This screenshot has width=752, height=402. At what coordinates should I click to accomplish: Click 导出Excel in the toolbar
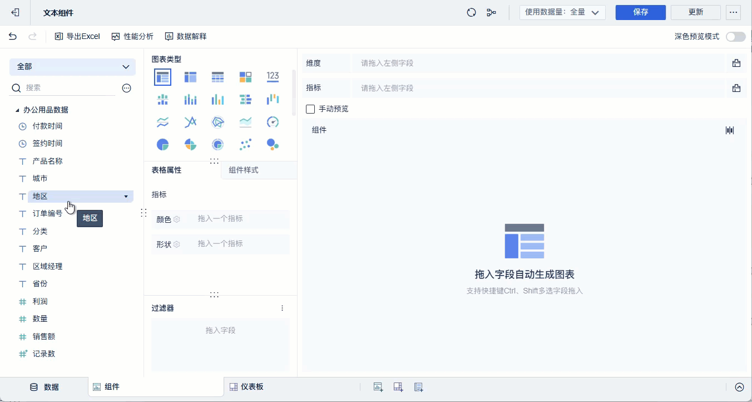[x=77, y=37]
